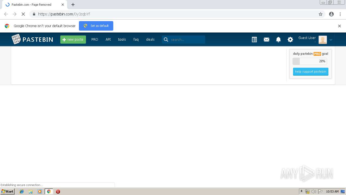Image resolution: width=346 pixels, height=195 pixels.
Task: Open the media player taskbar icon
Action: [40, 191]
